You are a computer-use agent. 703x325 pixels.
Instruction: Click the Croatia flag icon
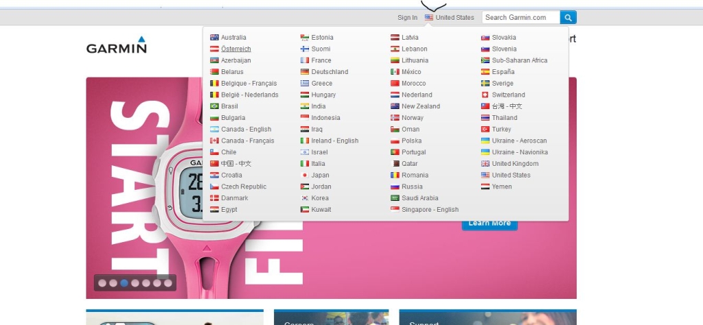(x=214, y=176)
